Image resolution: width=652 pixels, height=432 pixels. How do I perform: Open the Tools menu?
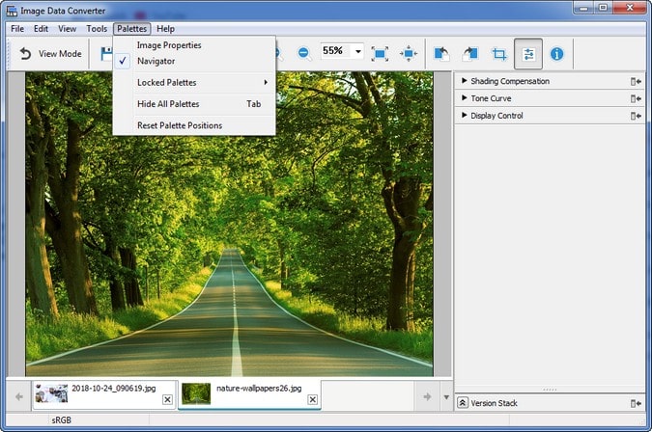pos(97,29)
